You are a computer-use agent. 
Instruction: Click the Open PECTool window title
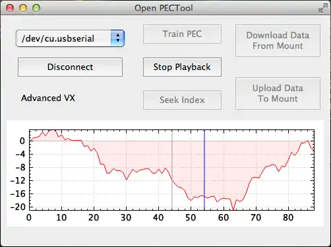(164, 8)
